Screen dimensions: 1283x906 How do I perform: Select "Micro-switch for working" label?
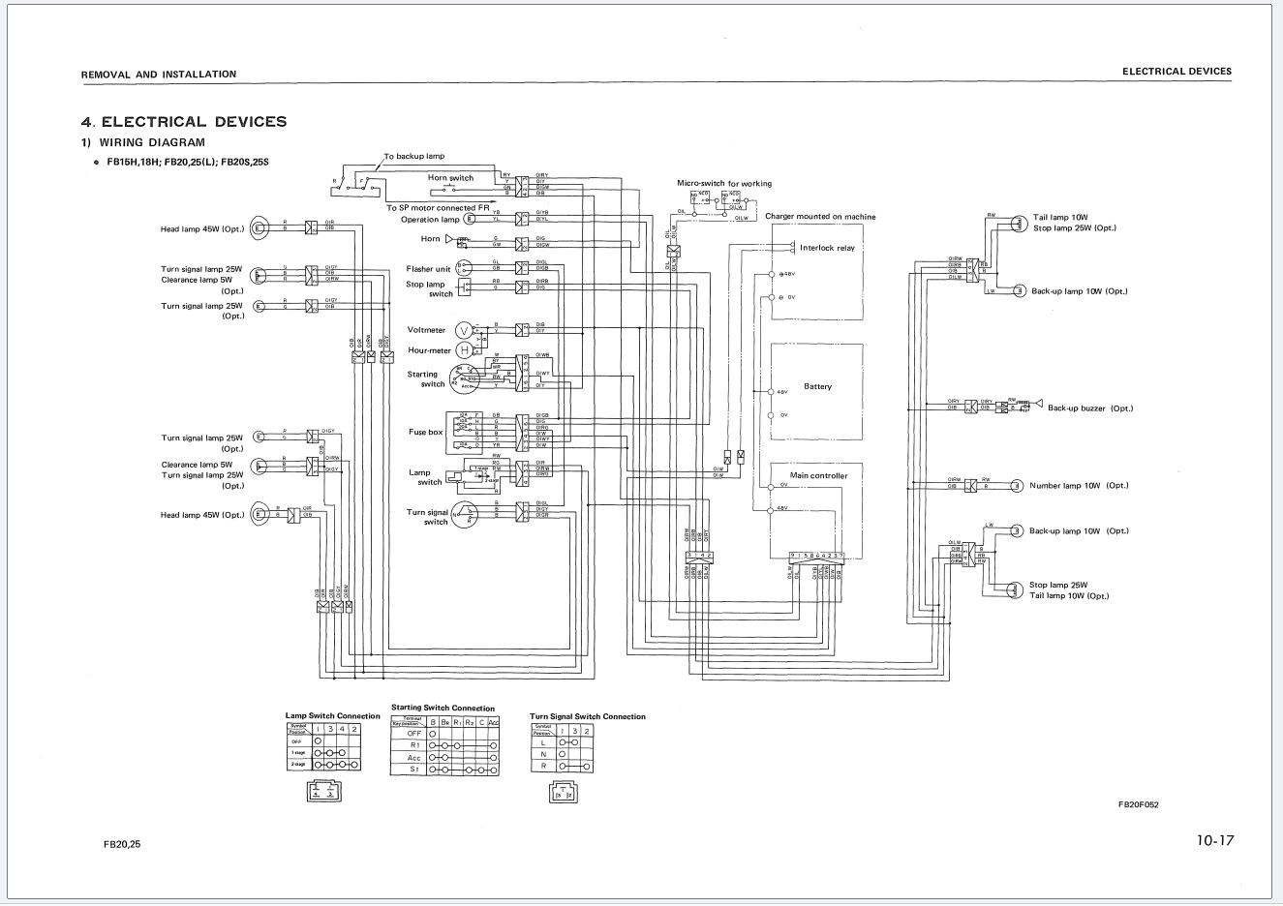pos(724,183)
